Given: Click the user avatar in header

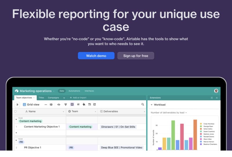Looking at the screenshot, I should click(x=216, y=91).
